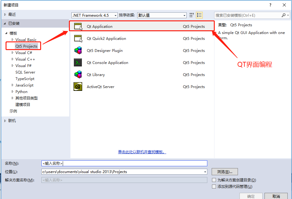Select the Qt Library template name
The image size is (292, 199).
pos(96,75)
